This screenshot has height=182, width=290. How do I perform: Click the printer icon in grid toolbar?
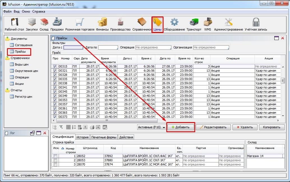92,127
